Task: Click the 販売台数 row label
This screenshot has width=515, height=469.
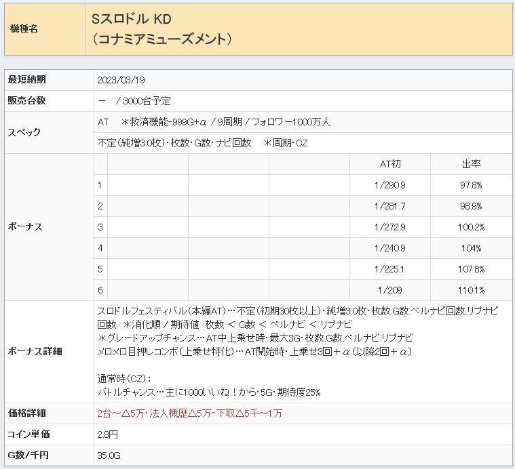Action: (x=26, y=101)
